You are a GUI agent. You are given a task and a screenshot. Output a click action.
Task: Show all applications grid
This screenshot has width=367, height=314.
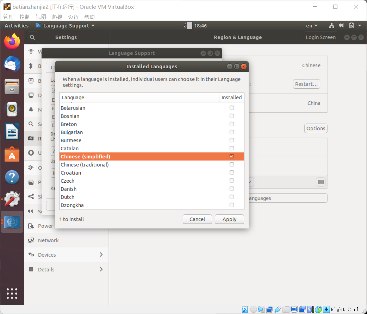point(12,294)
